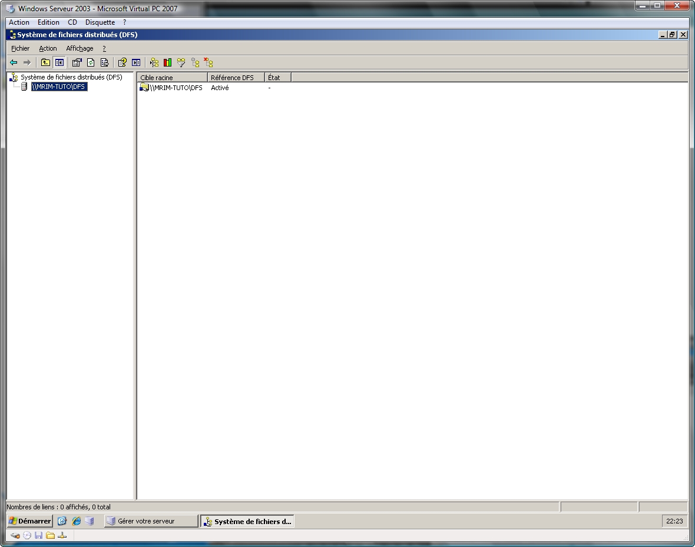This screenshot has height=547, width=695.
Task: Sort by Cible racine column
Action: (x=172, y=78)
